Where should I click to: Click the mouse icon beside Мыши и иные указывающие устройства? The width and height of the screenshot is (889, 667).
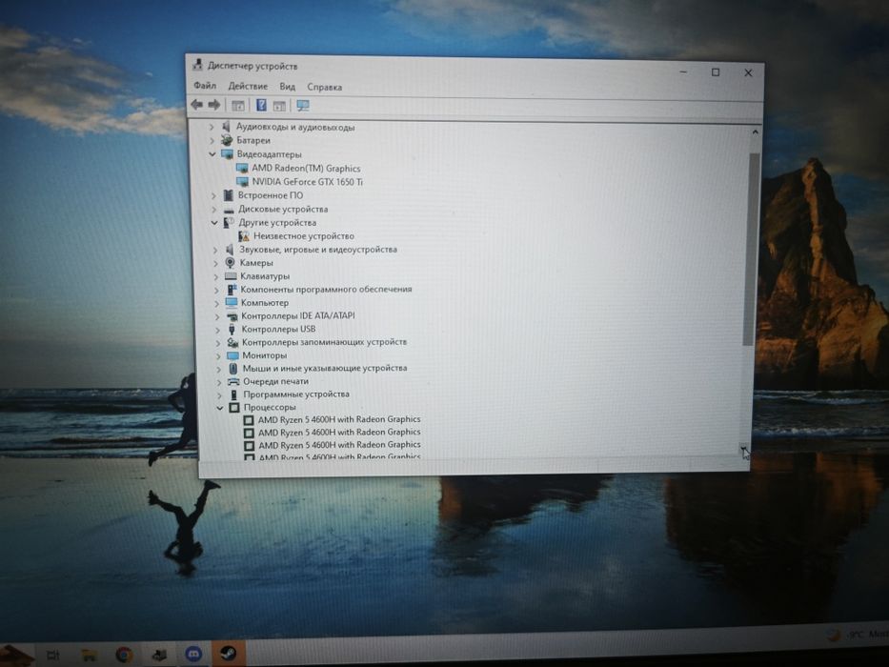pyautogui.click(x=233, y=368)
